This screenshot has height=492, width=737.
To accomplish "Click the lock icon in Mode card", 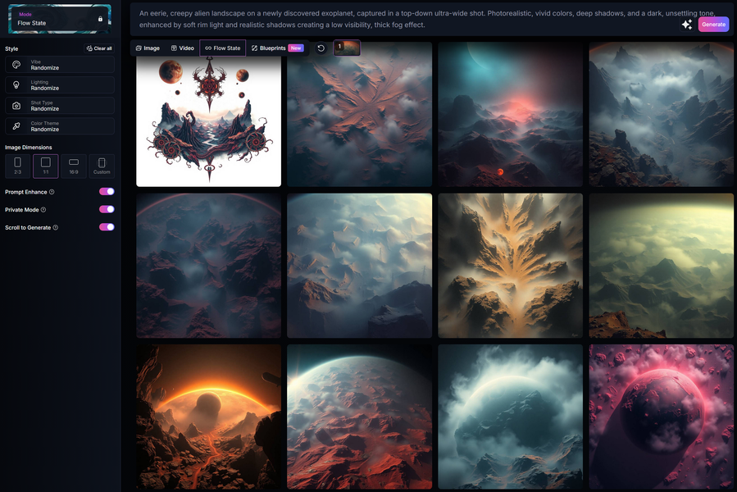I will 100,19.
